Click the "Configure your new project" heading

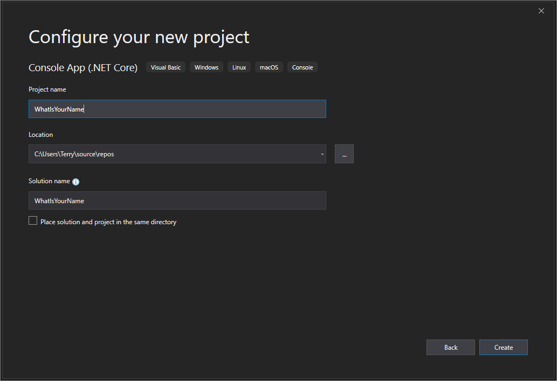tap(139, 37)
